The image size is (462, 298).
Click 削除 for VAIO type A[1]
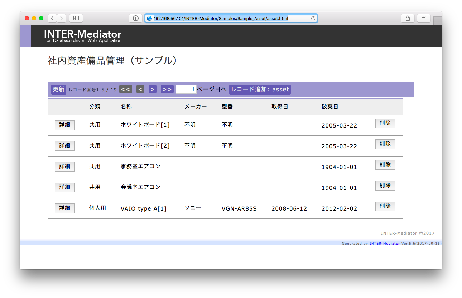click(385, 206)
